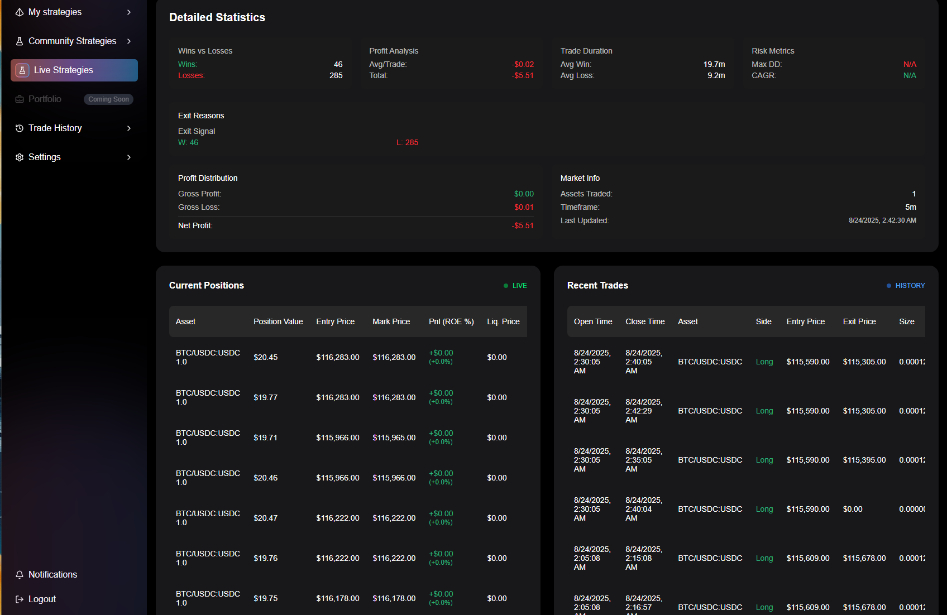Click the Close Time column header
The image size is (947, 615).
645,321
